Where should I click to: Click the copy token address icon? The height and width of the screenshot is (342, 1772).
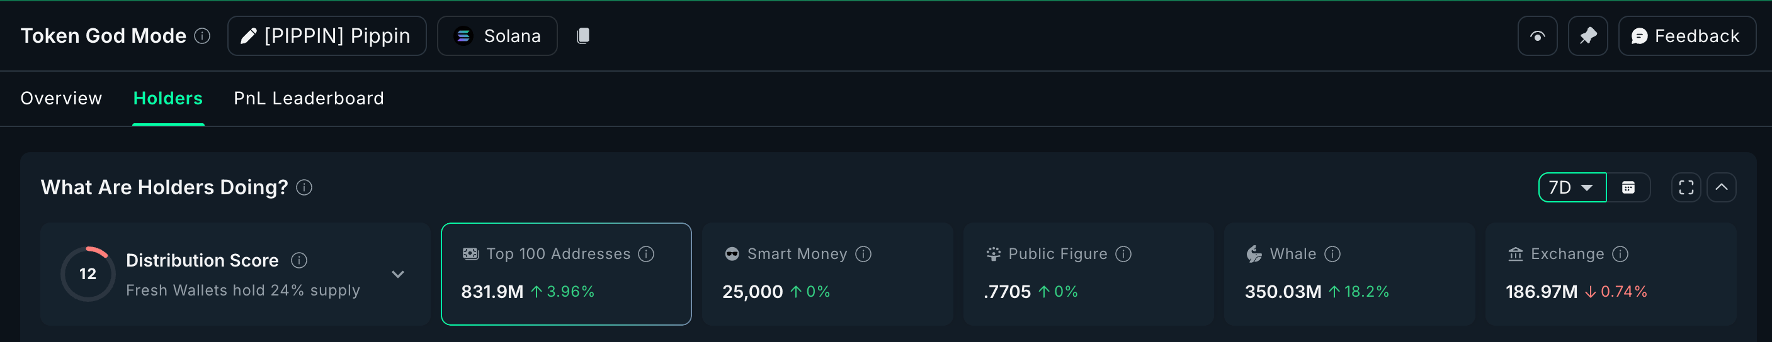click(582, 36)
